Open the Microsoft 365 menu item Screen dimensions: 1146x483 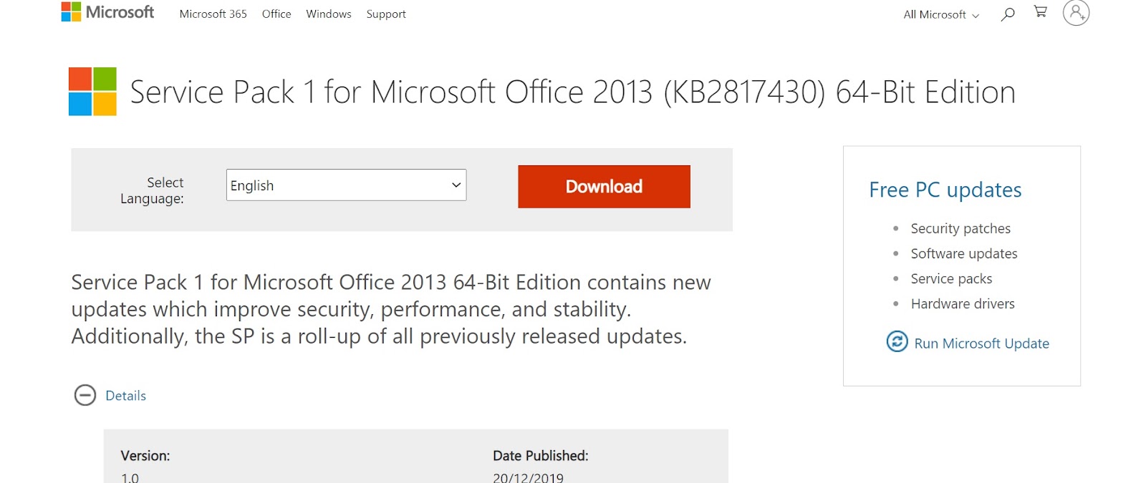[x=213, y=14]
